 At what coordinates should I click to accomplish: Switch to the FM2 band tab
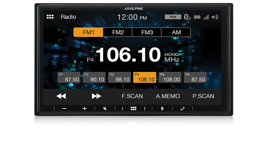point(118,32)
